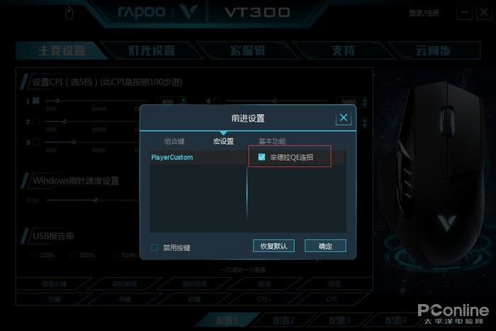The image size is (496, 331).
Task: Open the 宏编辑 main tab
Action: (247, 50)
